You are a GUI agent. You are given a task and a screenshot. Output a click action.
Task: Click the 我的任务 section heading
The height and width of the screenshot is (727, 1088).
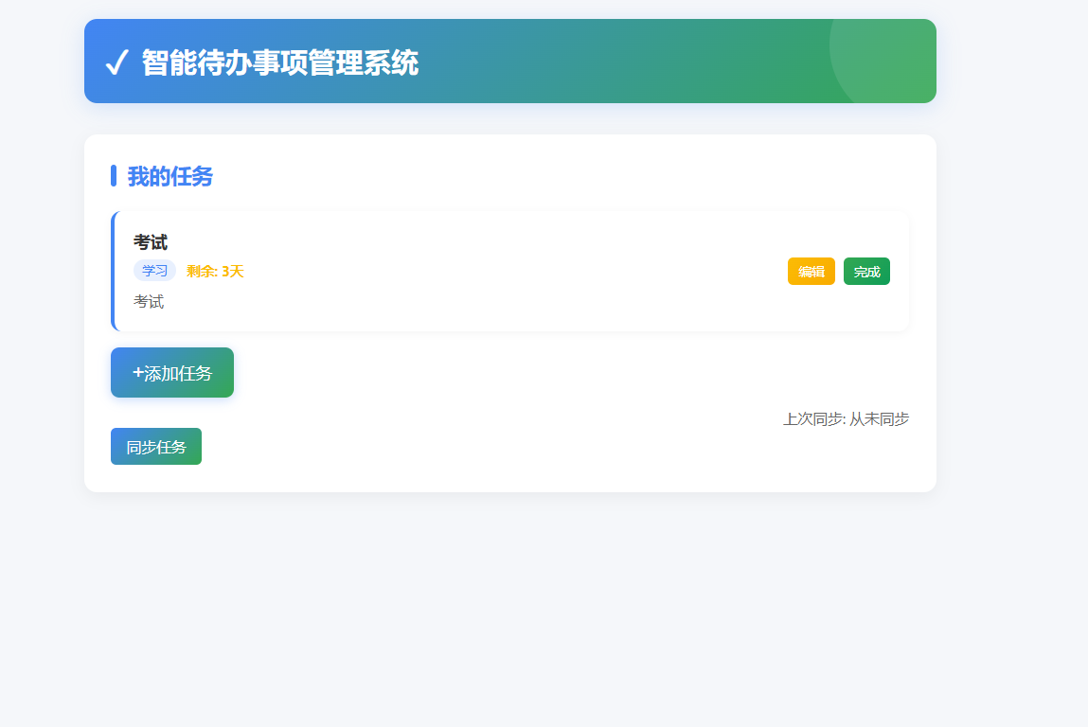[170, 176]
